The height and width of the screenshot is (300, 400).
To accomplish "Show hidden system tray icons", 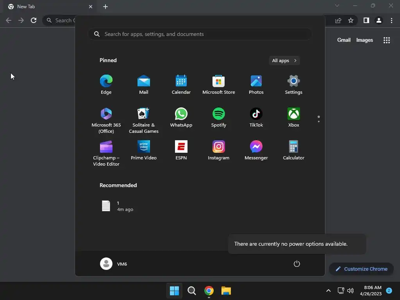I will [328, 291].
